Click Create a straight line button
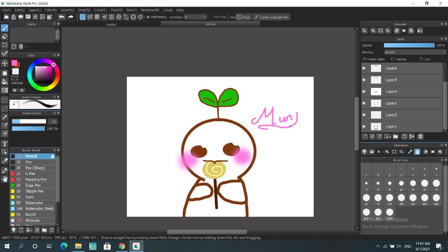The image size is (448, 252). click(271, 17)
